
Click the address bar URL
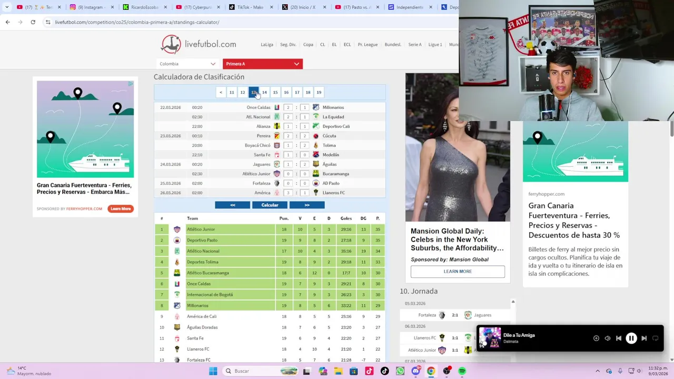(137, 22)
